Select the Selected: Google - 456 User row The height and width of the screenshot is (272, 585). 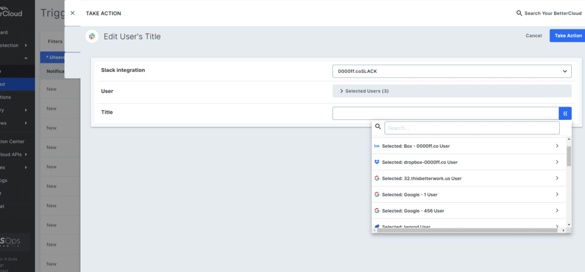point(469,210)
